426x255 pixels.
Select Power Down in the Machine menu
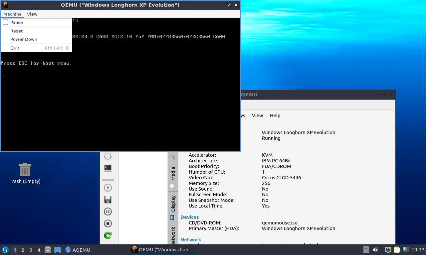pos(36,39)
